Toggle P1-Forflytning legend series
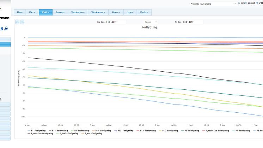The image size is (263, 148). click(37, 131)
